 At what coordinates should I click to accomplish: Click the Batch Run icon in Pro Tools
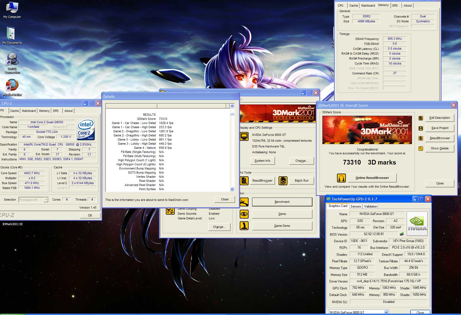tap(283, 181)
